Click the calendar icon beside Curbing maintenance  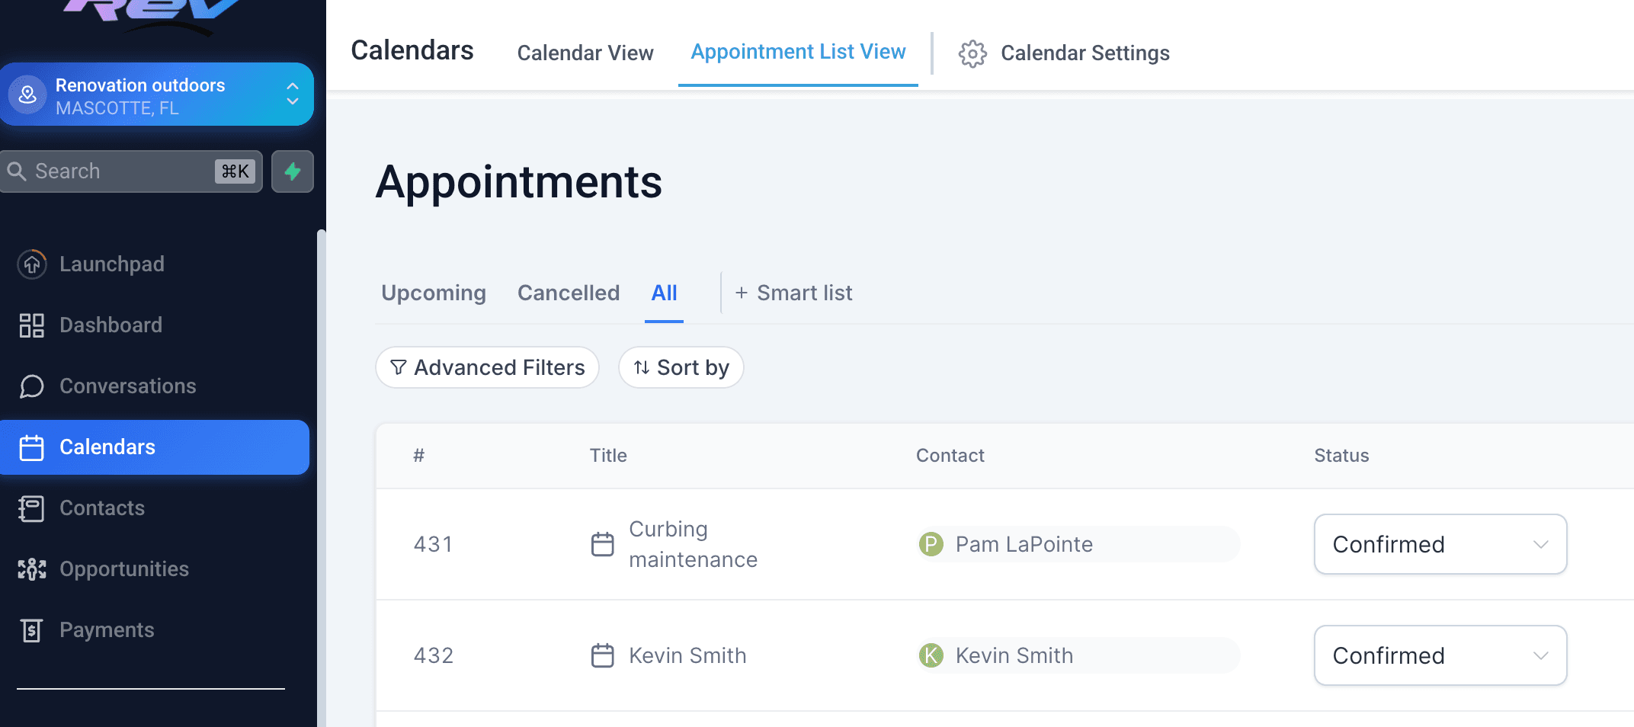click(x=603, y=544)
